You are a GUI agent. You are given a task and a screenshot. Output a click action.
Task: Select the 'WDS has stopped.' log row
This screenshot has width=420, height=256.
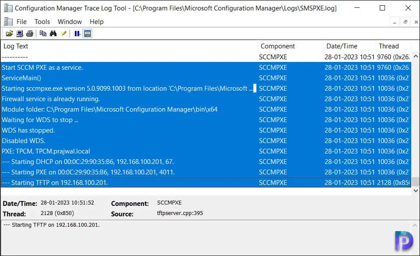(x=206, y=130)
